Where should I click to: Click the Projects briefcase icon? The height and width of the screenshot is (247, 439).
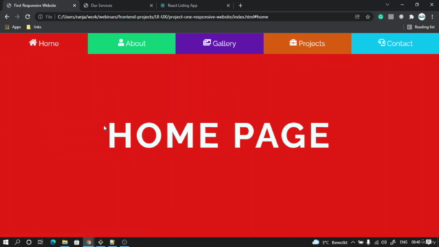click(293, 43)
